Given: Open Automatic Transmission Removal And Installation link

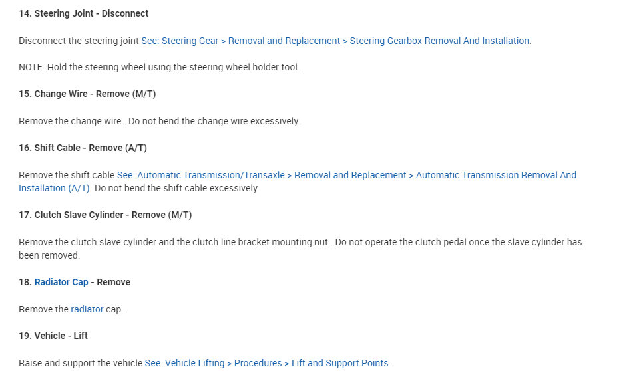Looking at the screenshot, I should pos(346,175).
